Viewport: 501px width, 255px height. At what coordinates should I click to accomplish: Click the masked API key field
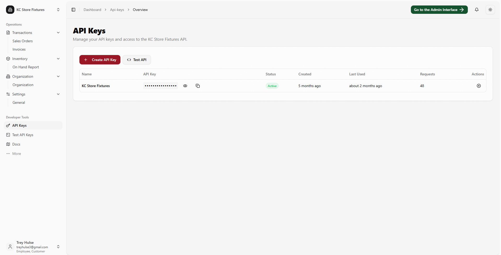[x=160, y=86]
